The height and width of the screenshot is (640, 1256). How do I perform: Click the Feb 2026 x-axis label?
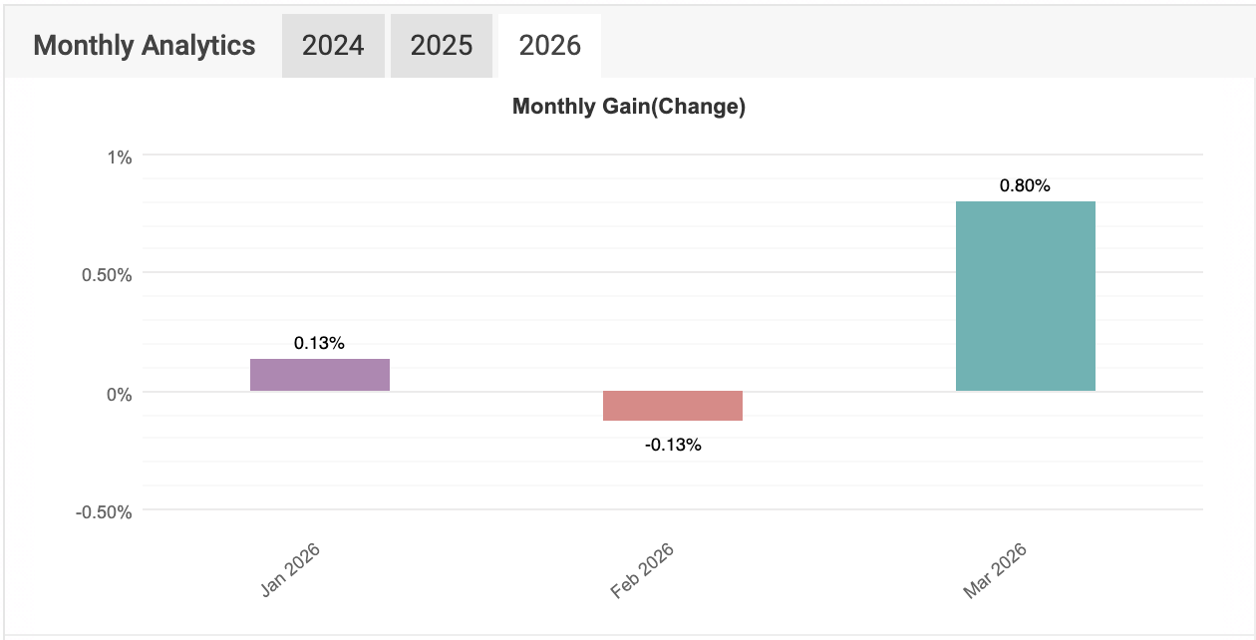643,570
